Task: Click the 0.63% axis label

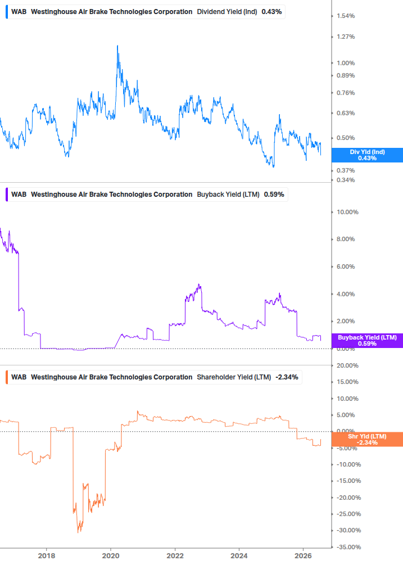Action: [346, 113]
